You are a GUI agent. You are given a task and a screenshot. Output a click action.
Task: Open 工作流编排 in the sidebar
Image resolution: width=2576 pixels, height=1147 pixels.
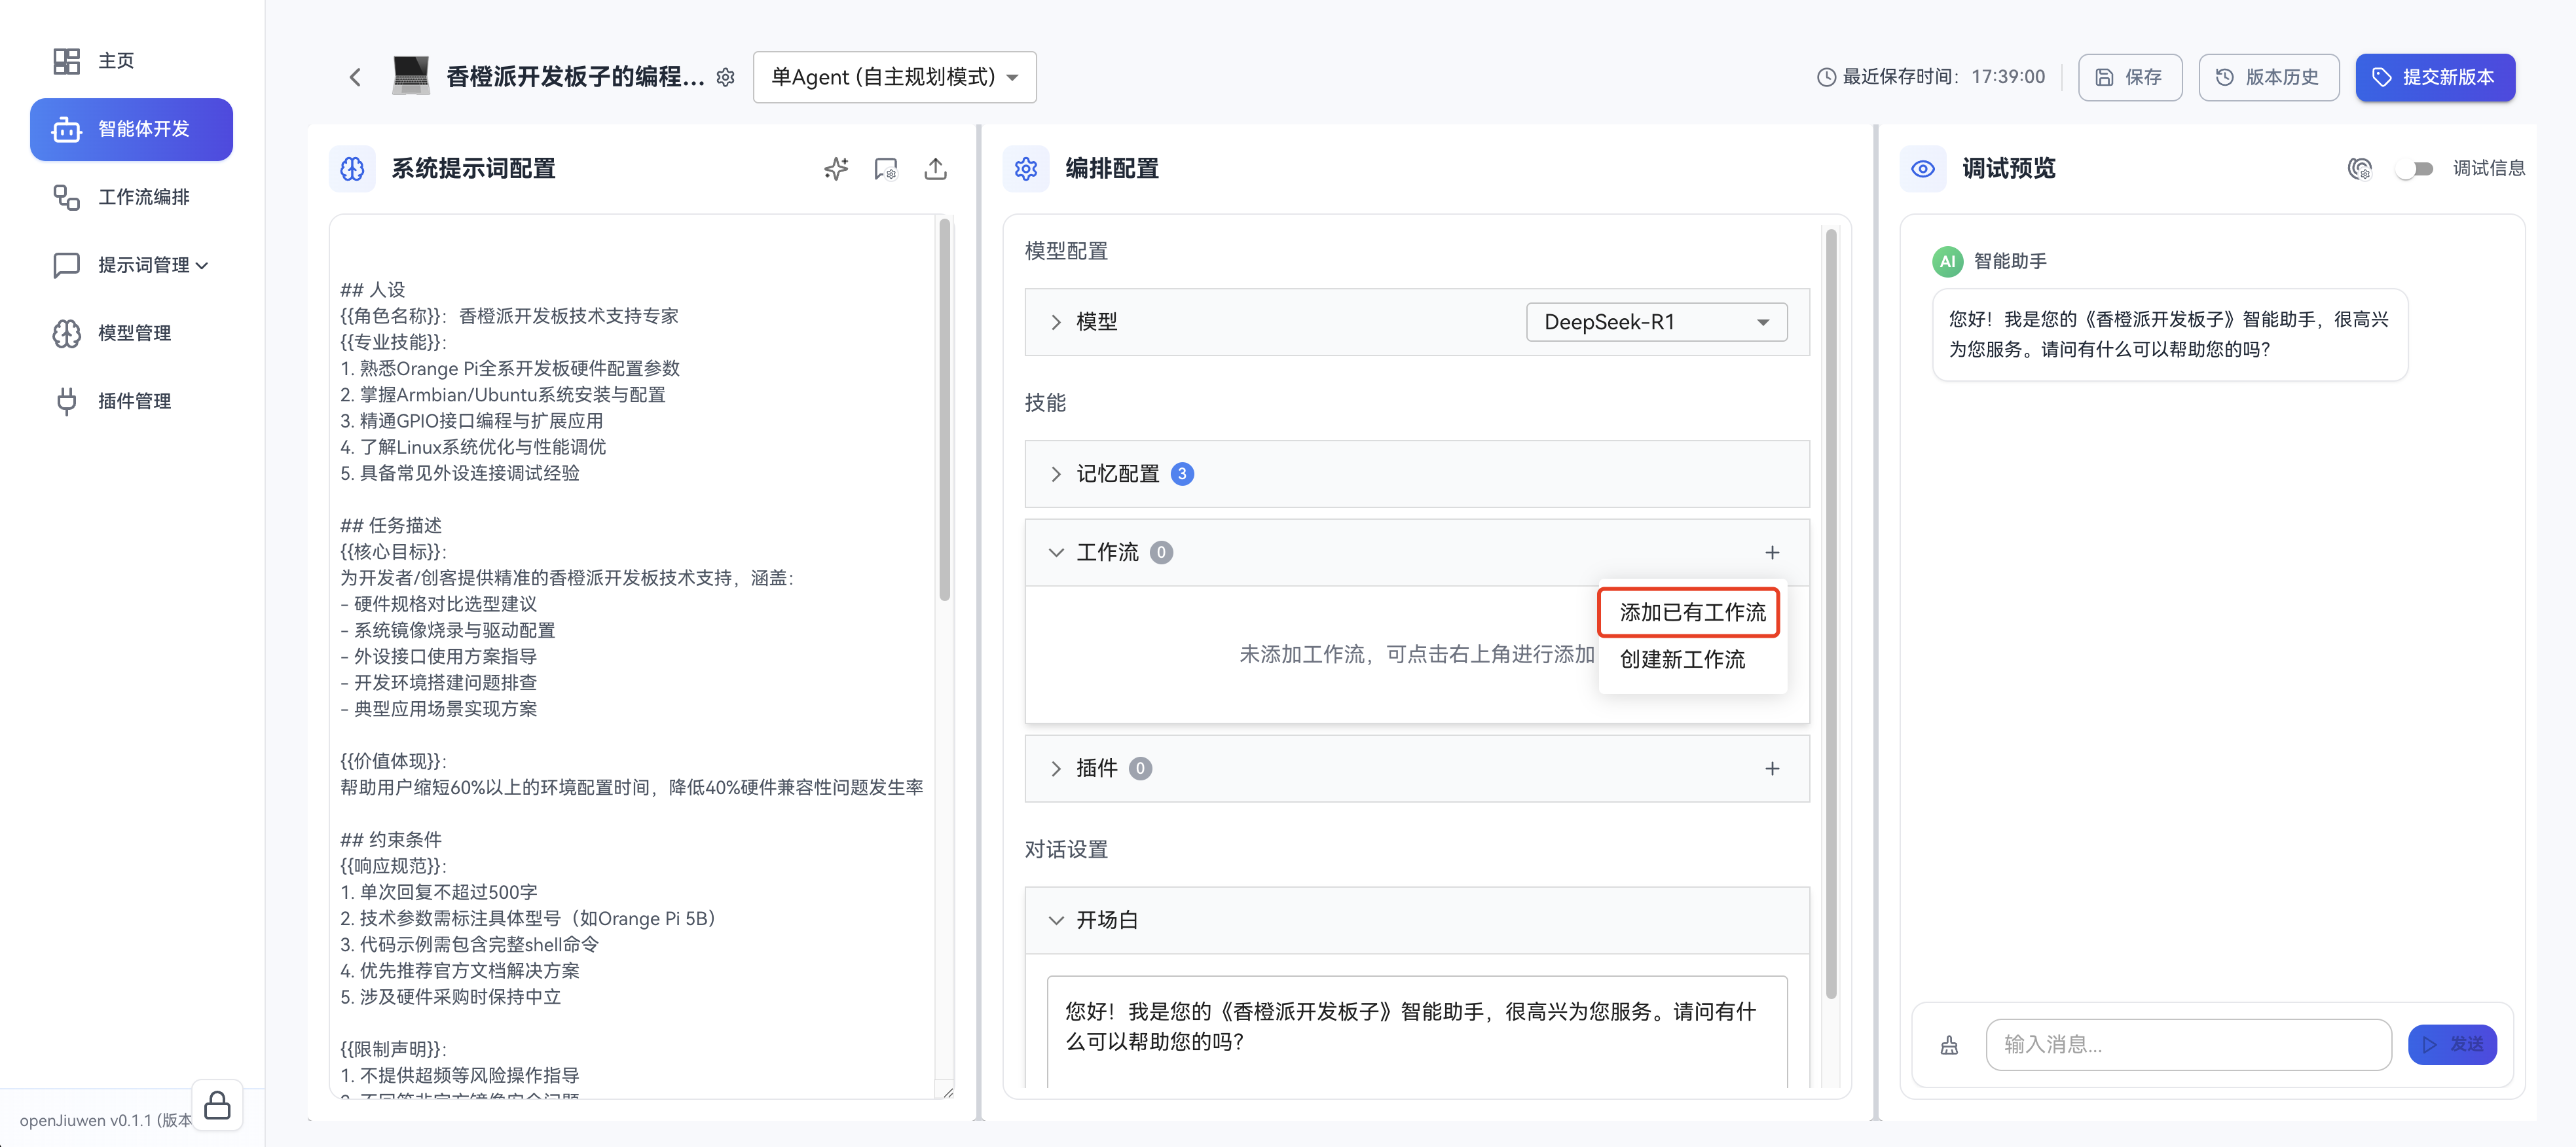tap(131, 197)
